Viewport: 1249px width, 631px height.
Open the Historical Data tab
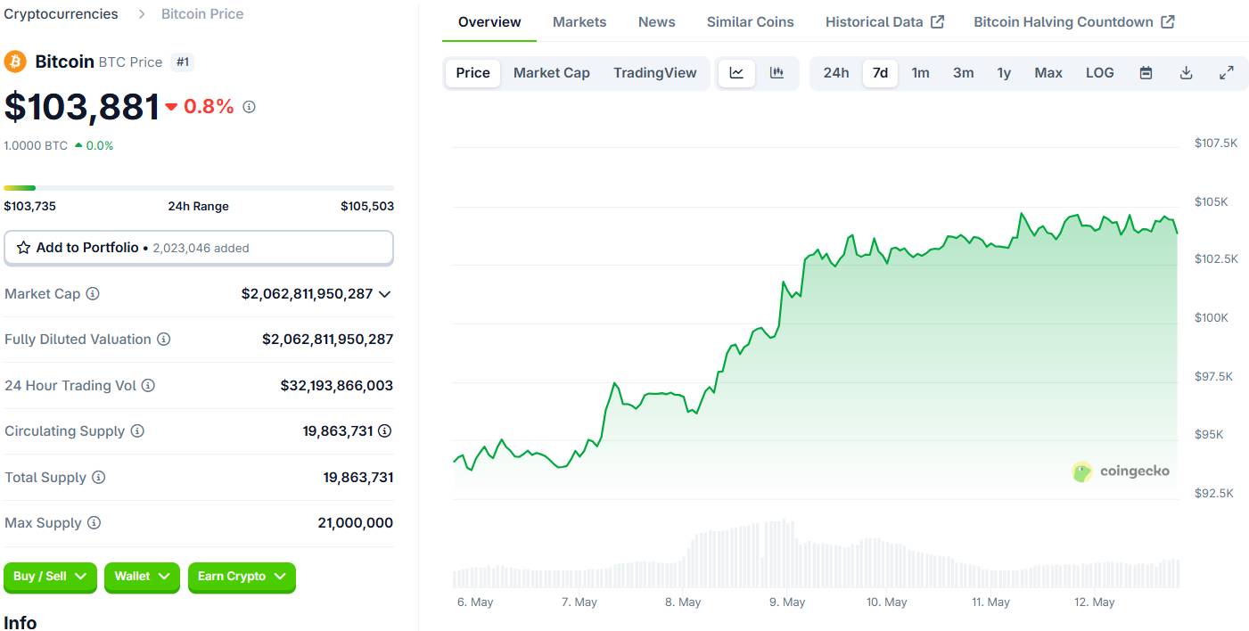884,21
